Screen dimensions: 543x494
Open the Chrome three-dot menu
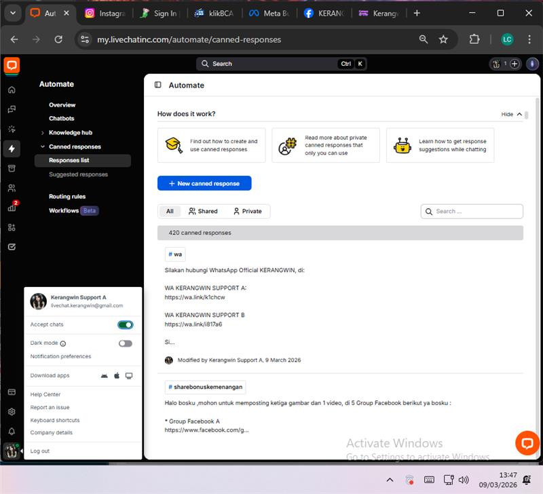tap(529, 39)
